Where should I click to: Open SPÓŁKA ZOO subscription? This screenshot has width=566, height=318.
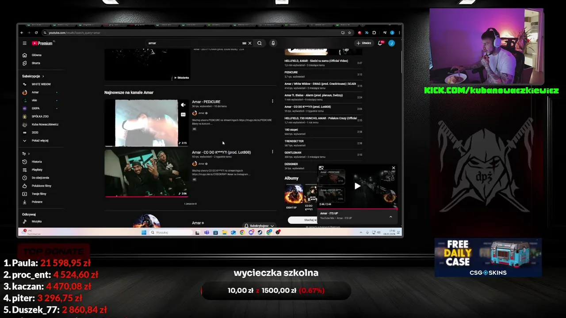(40, 116)
